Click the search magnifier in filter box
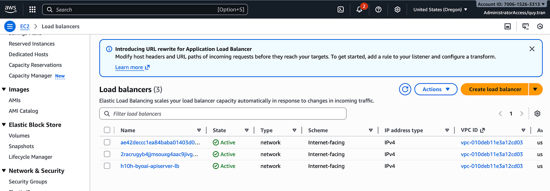The image size is (550, 191). click(x=107, y=114)
